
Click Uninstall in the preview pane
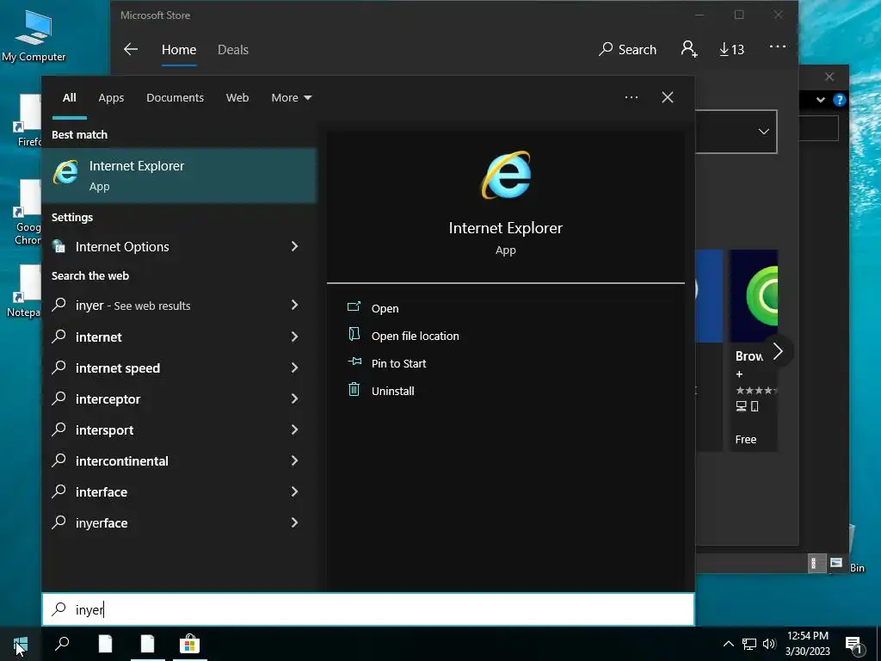click(x=392, y=391)
